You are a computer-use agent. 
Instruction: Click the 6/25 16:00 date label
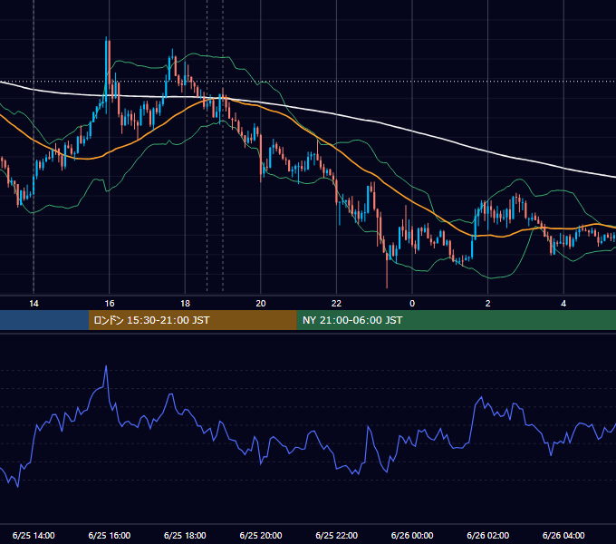point(110,535)
